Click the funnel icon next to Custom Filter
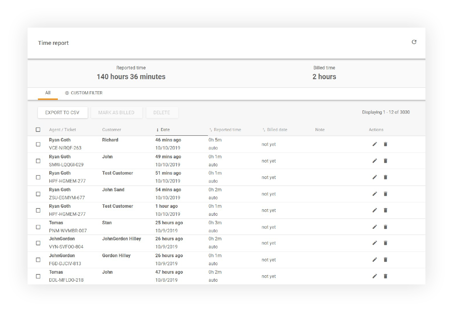This screenshot has height=312, width=453. (x=67, y=93)
